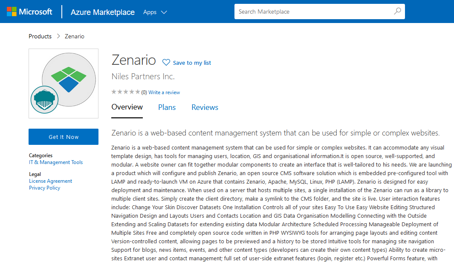The height and width of the screenshot is (262, 454).
Task: Expand the Apps dropdown menu
Action: 155,12
